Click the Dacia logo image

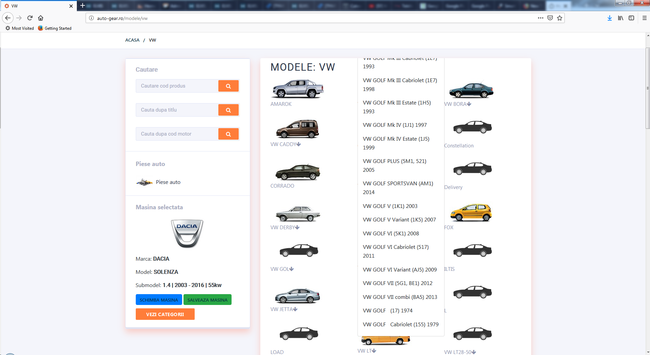(x=187, y=233)
